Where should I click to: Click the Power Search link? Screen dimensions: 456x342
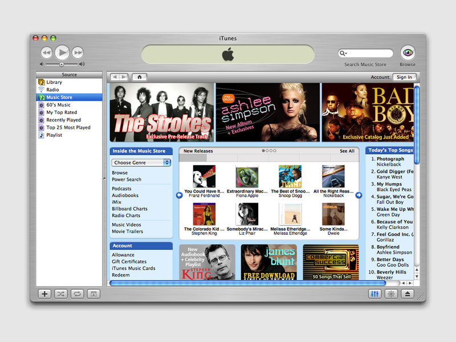pyautogui.click(x=127, y=180)
